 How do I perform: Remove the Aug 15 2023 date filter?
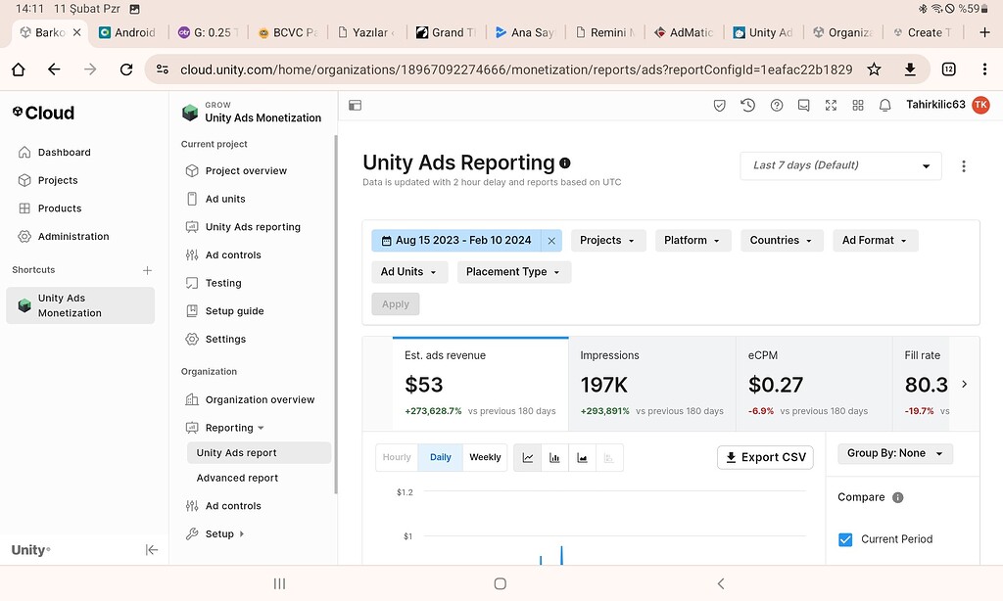point(551,241)
